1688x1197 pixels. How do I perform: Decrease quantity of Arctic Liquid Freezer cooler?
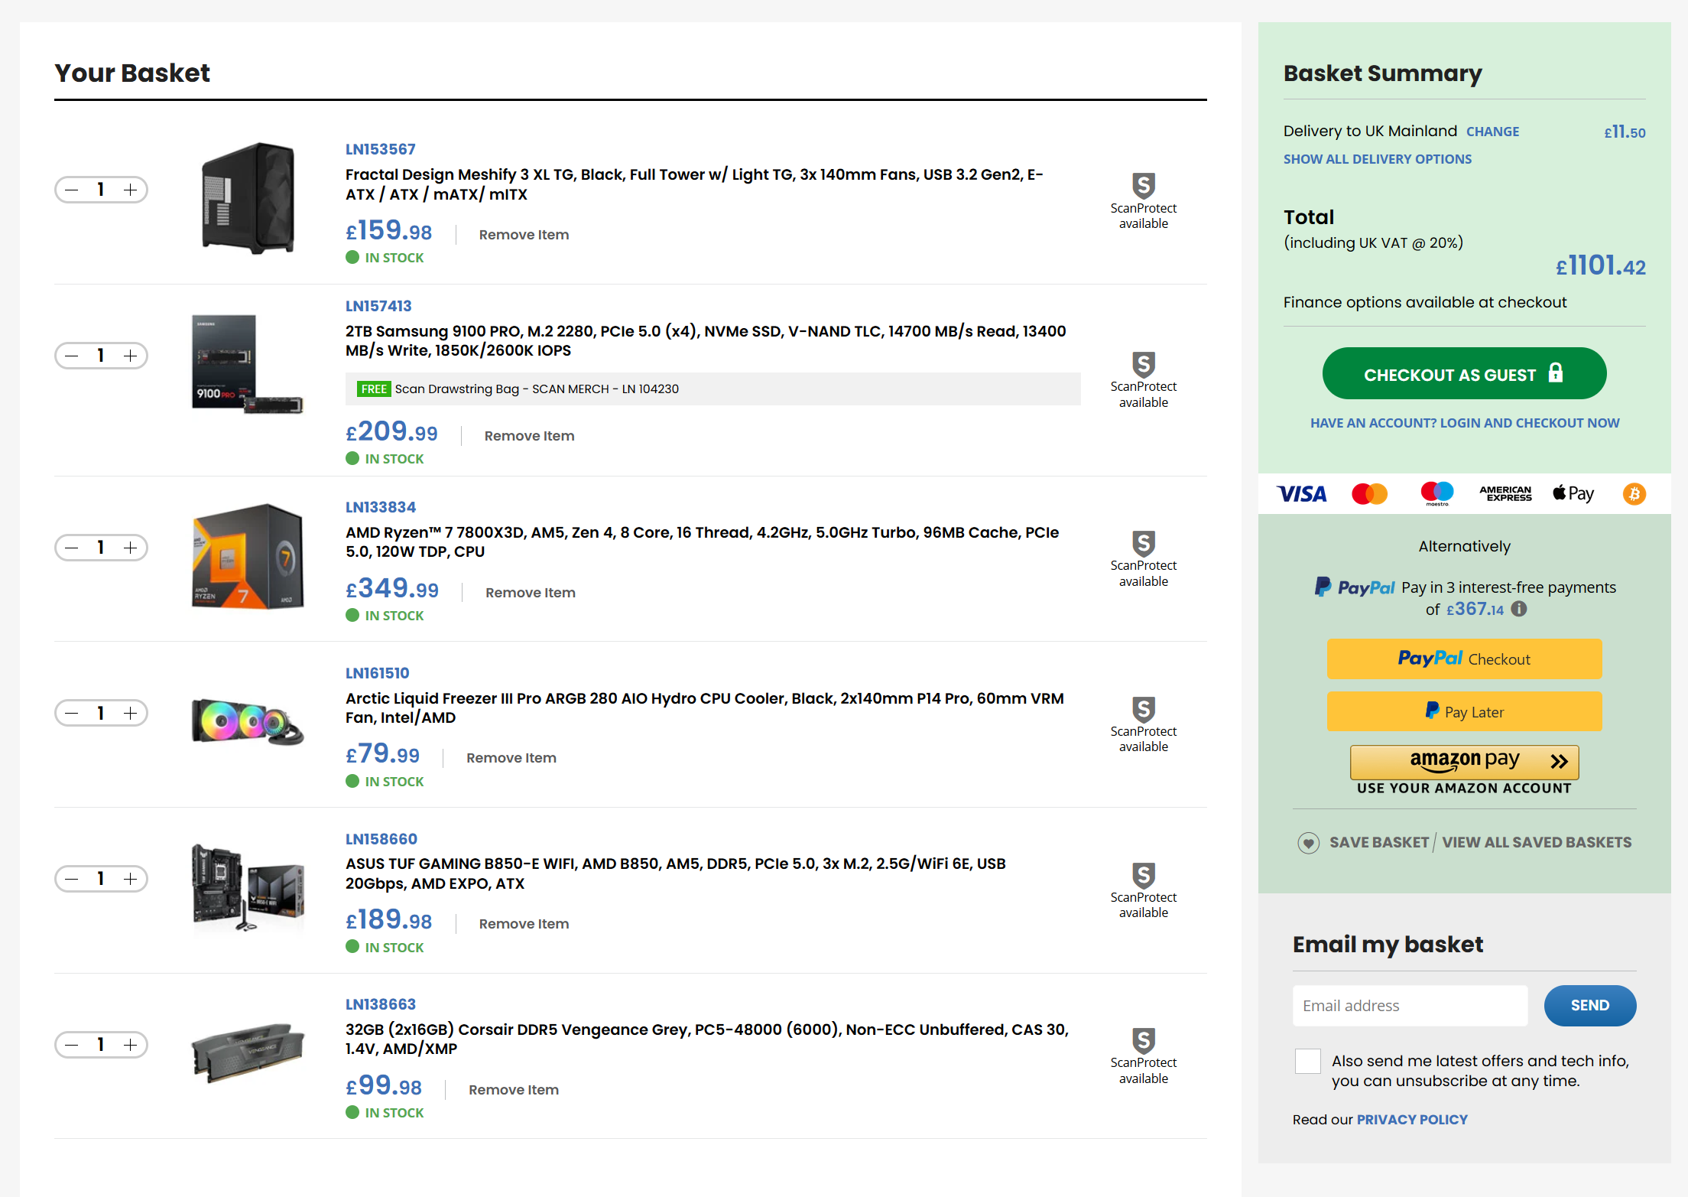[72, 714]
